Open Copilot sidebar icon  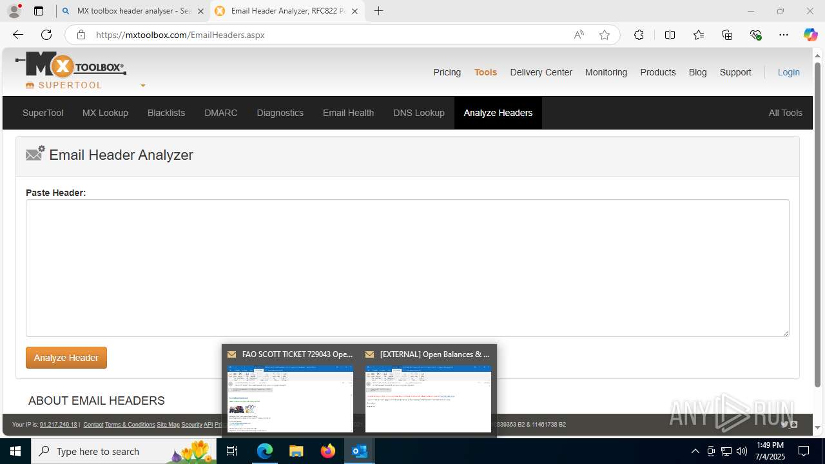(810, 35)
